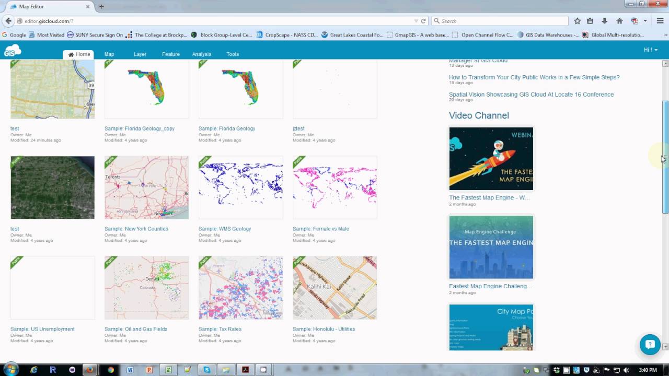Open Sample: Female vs Male link

(x=321, y=229)
